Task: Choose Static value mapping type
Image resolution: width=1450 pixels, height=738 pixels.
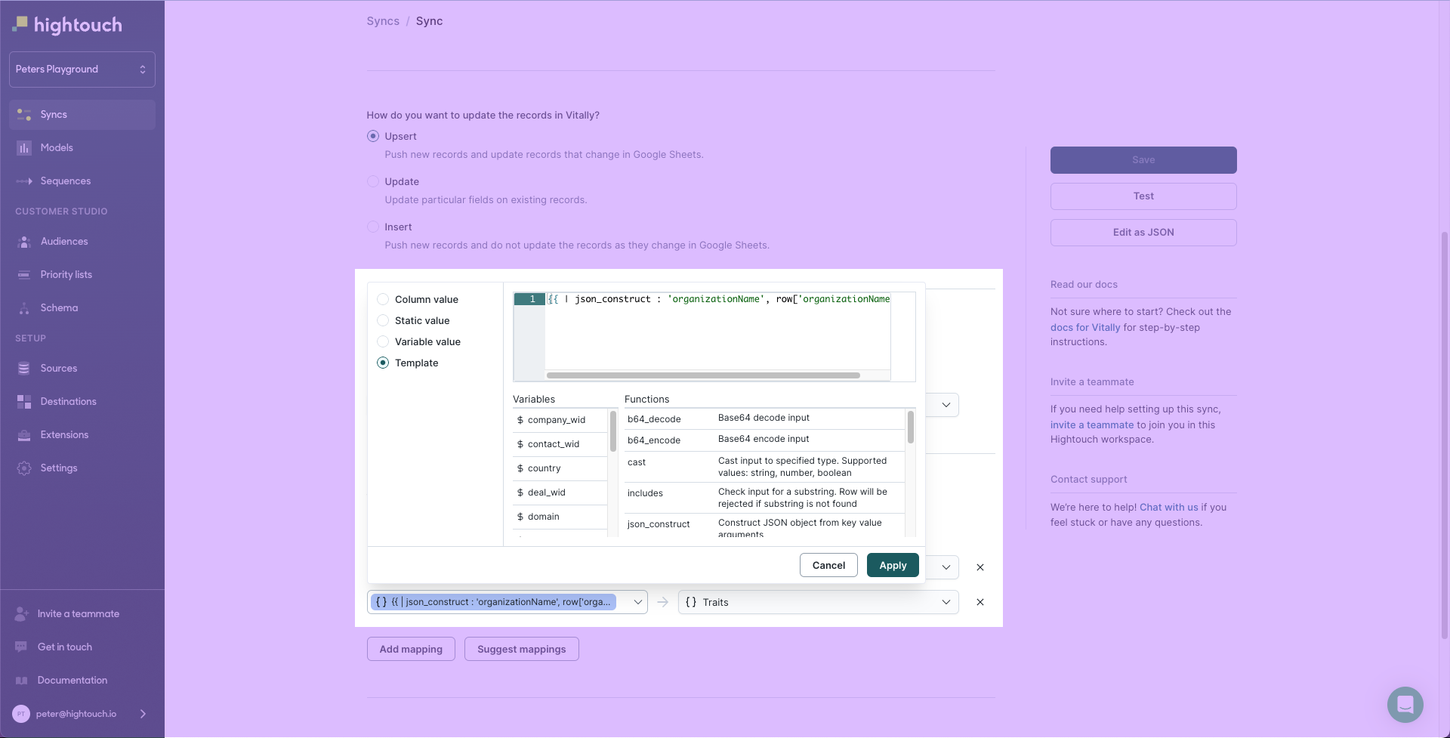Action: 383,321
